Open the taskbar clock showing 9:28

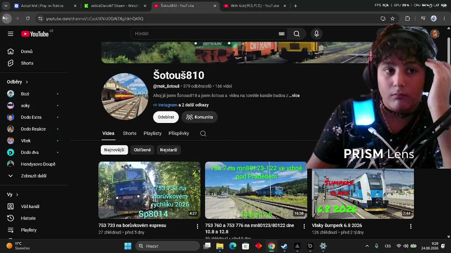point(429,246)
